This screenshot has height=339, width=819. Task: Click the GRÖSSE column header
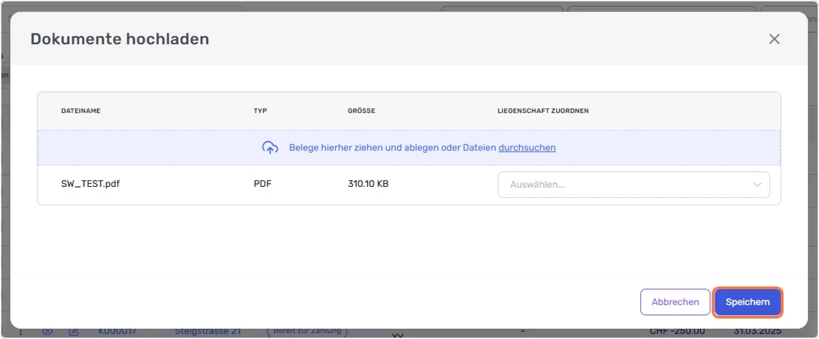point(362,110)
